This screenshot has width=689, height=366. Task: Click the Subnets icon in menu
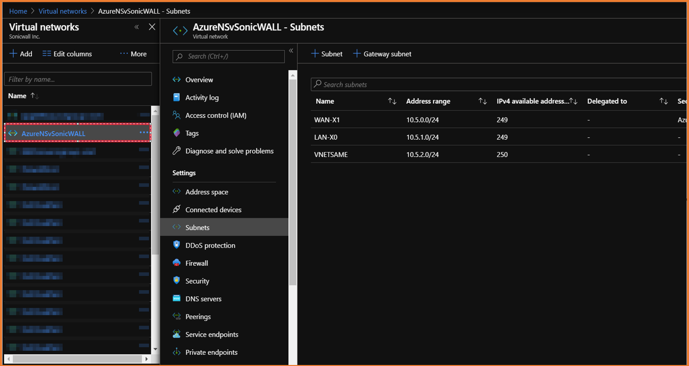click(176, 227)
